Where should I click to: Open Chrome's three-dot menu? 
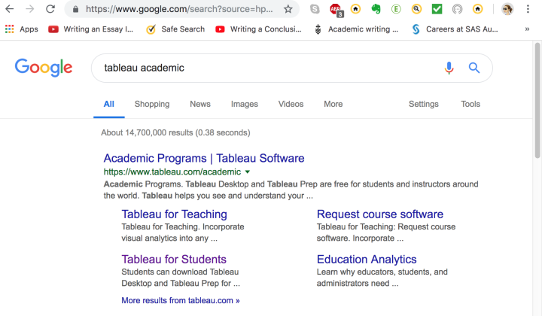[528, 9]
